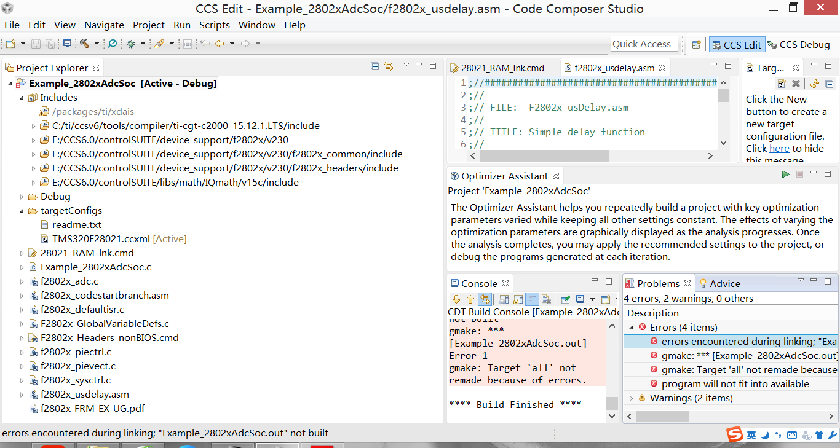Toggle Sogou Chinese/English language mode
This screenshot has width=840, height=448.
(751, 435)
